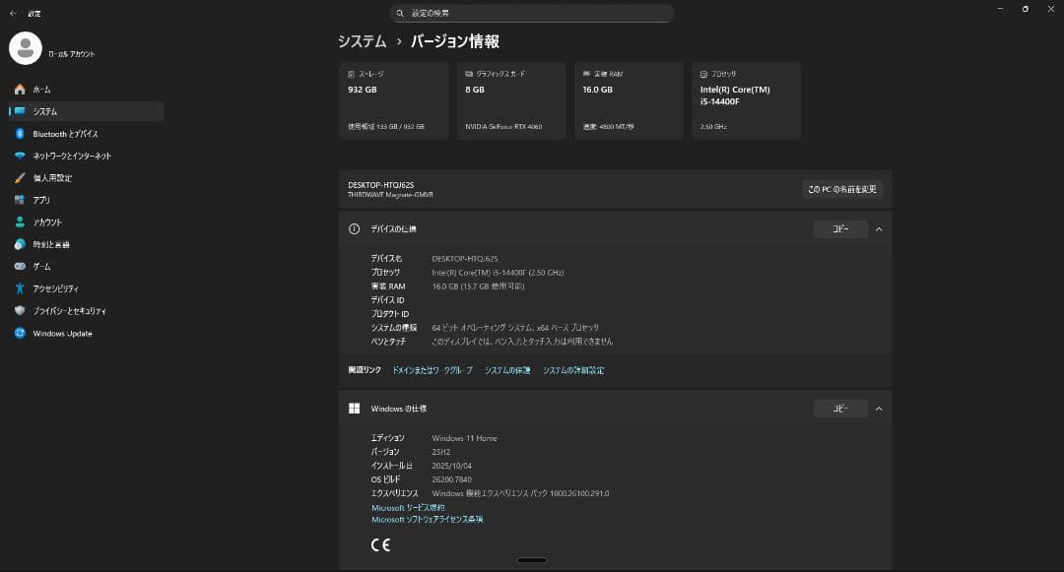Collapse the デバイスの仕様 section
This screenshot has height=572, width=1064.
[x=879, y=229]
